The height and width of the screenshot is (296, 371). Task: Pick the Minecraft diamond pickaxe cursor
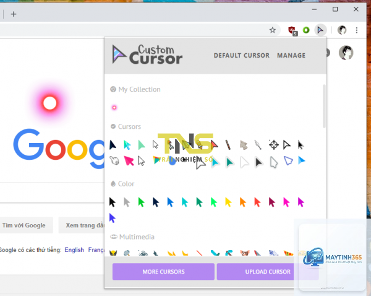click(x=229, y=253)
